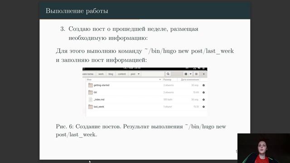Screen dimensions: 290x163
Task: Select the _index.md file icon
Action: point(91,100)
